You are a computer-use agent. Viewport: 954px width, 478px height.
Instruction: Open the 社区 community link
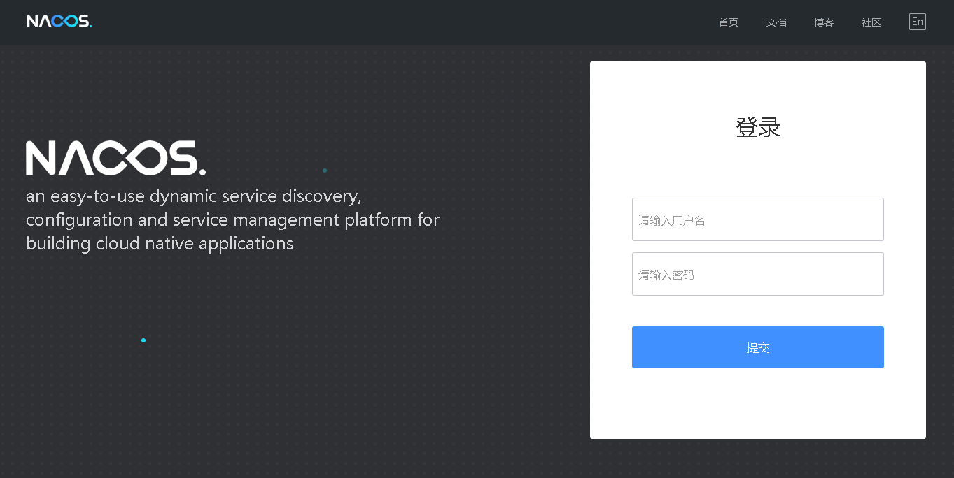click(871, 22)
